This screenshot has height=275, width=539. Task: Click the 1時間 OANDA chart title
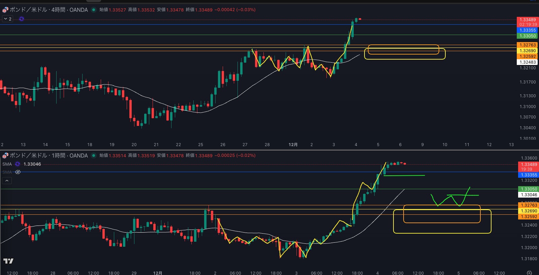49,156
